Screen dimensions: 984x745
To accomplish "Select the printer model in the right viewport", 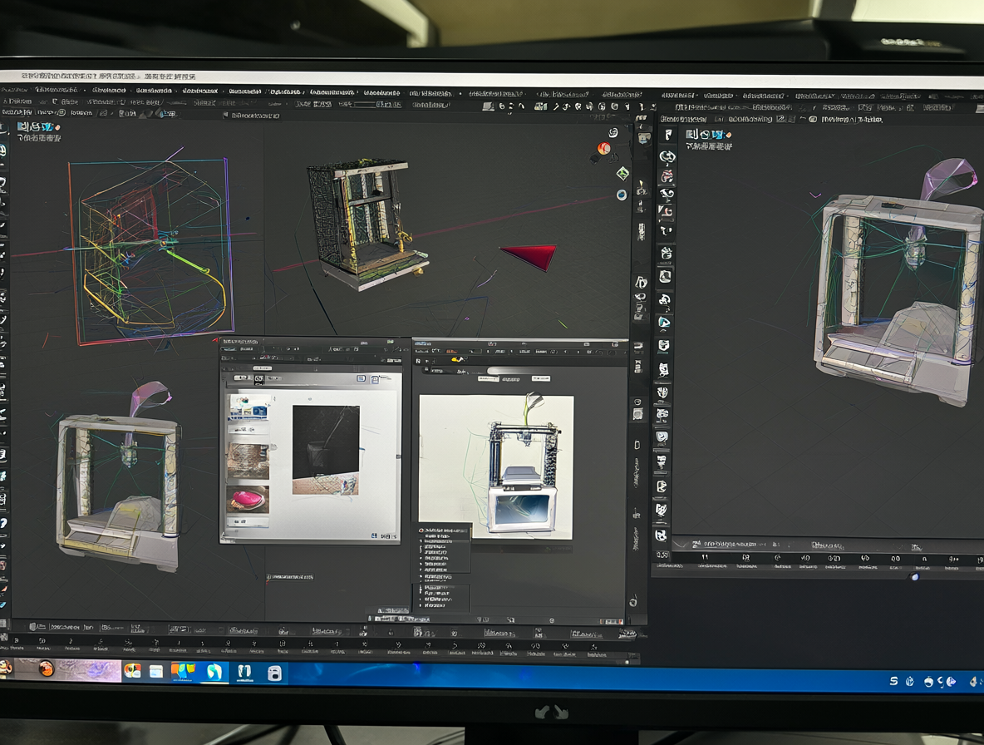I will tap(898, 283).
